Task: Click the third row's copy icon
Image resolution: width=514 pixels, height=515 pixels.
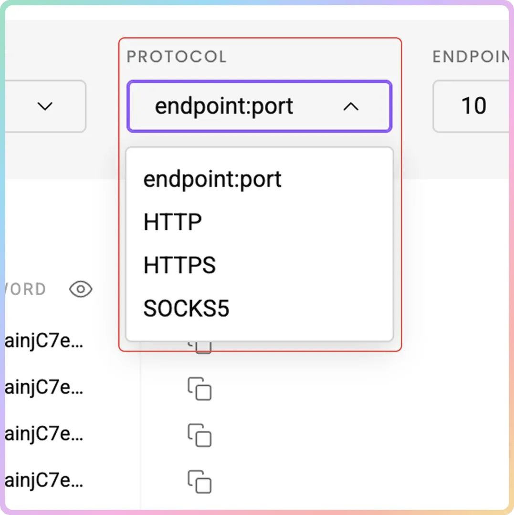Action: [x=199, y=434]
